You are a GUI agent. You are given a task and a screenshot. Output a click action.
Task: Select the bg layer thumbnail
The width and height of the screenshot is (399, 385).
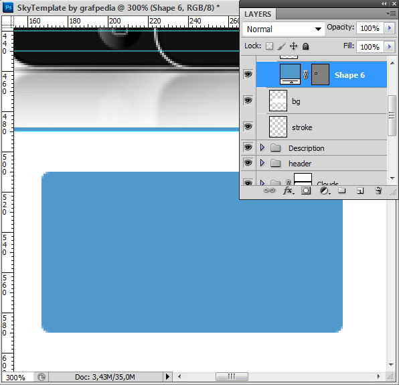278,101
